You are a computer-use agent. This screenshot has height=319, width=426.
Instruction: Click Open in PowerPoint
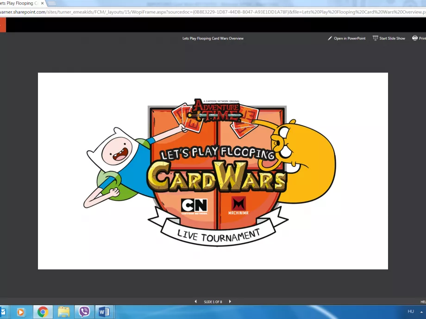point(346,38)
